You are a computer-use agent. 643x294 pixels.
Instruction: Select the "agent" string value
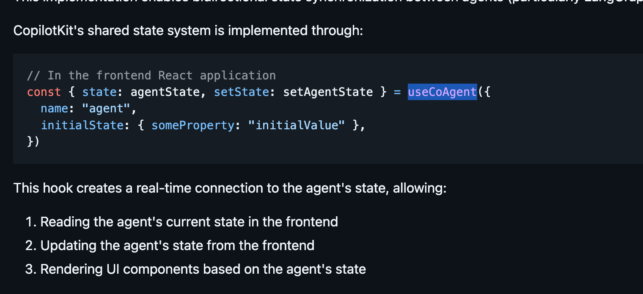[x=106, y=109]
